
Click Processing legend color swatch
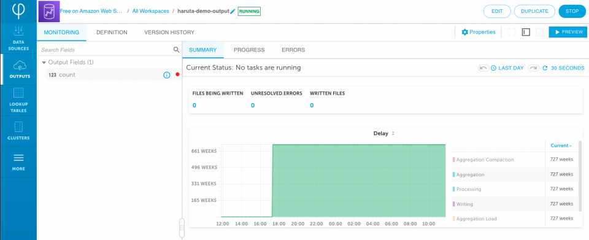point(454,189)
